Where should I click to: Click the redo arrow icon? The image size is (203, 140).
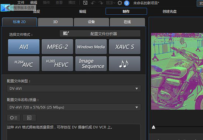(x=101, y=3)
